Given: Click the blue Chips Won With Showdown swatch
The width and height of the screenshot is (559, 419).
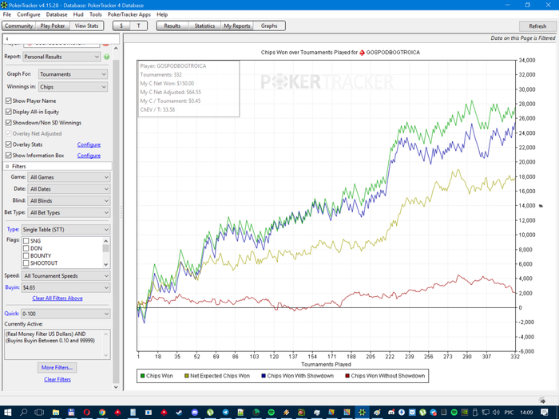Looking at the screenshot, I should pyautogui.click(x=264, y=376).
